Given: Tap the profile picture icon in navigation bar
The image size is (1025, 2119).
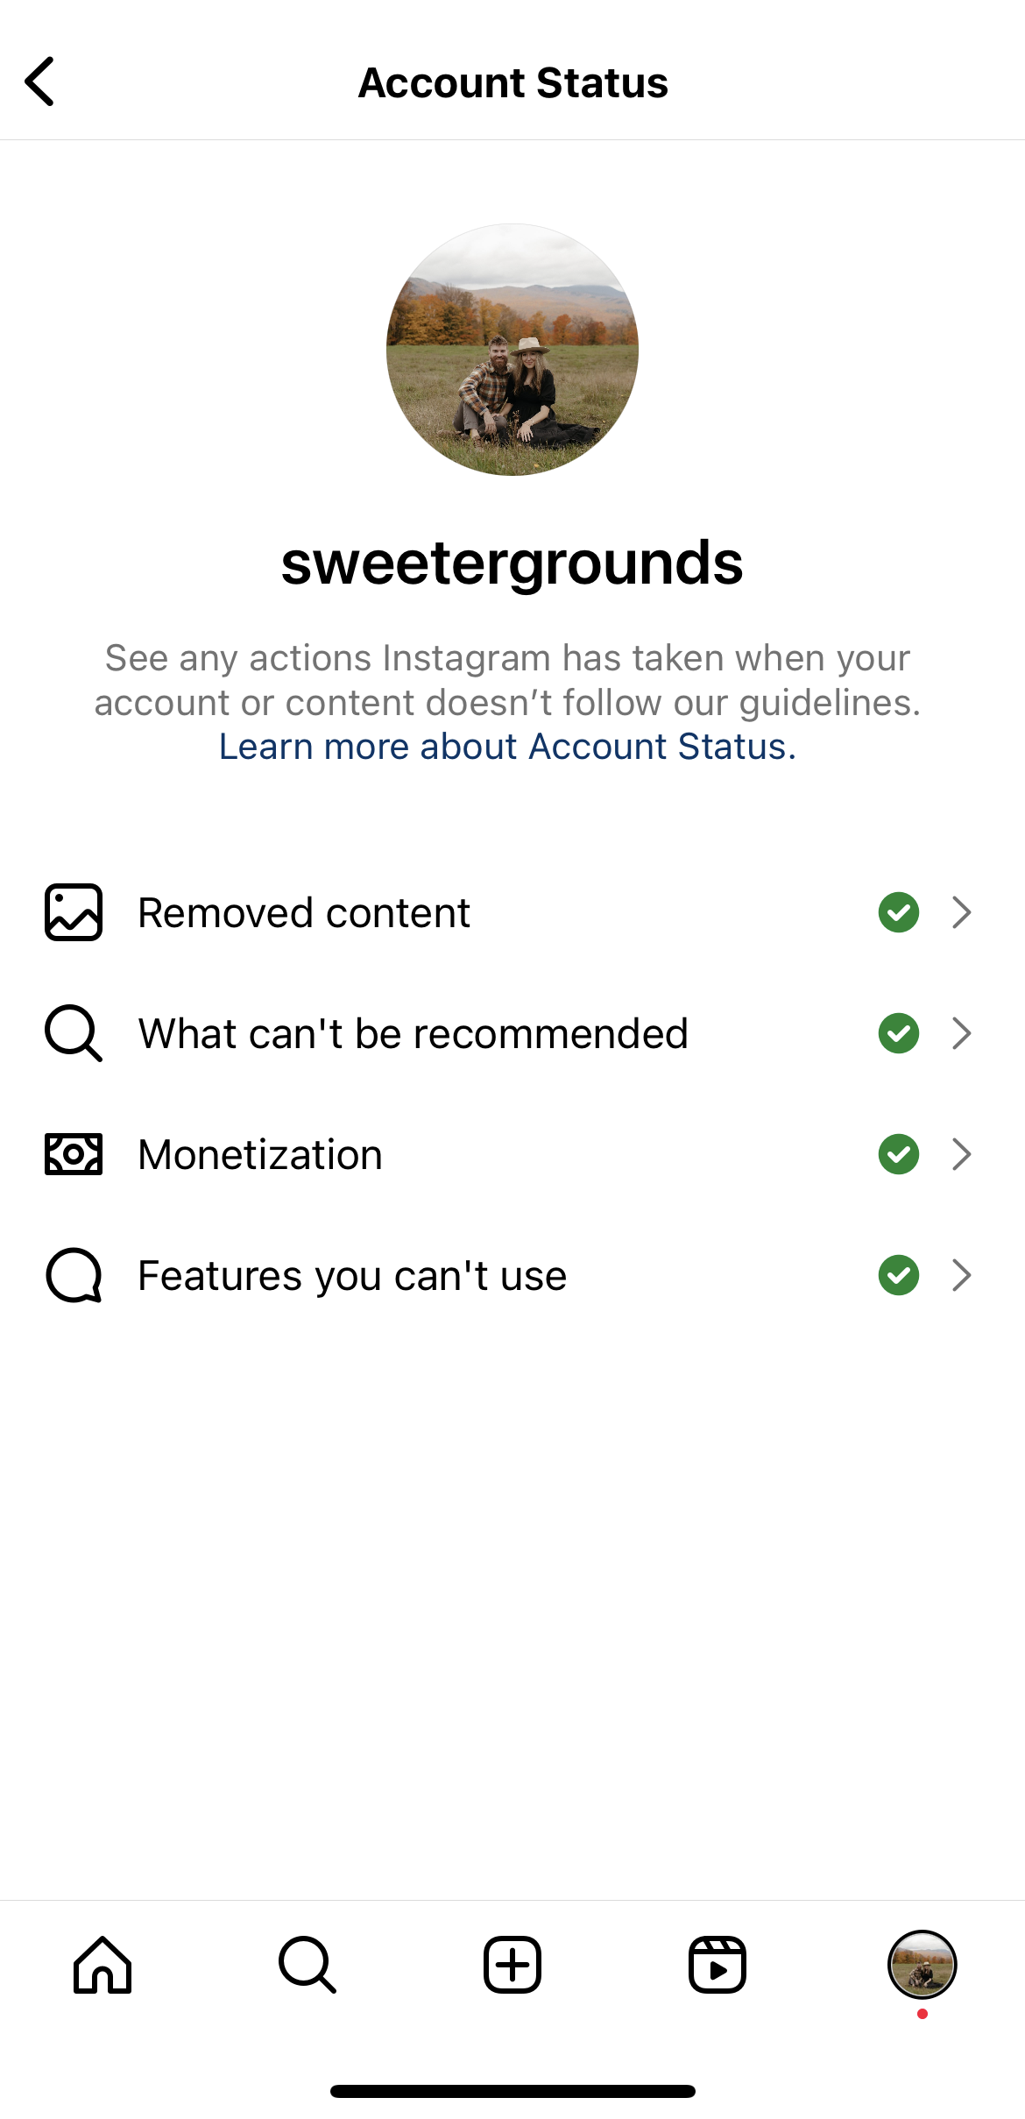Looking at the screenshot, I should (923, 1963).
